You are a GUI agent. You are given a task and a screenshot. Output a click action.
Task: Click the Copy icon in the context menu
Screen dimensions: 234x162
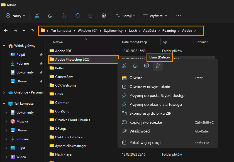tap(135, 66)
